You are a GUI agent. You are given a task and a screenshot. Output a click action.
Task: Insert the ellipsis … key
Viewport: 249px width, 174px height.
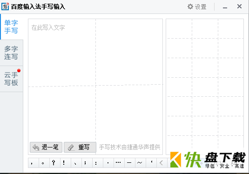pyautogui.click(x=119, y=163)
